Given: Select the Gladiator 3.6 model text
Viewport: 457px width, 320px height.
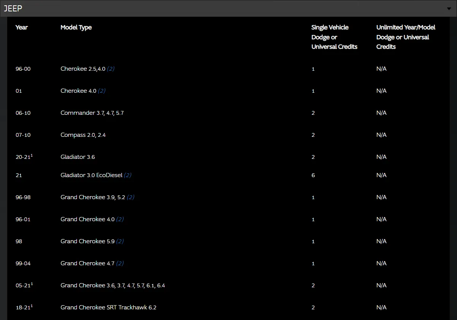Looking at the screenshot, I should coord(78,157).
